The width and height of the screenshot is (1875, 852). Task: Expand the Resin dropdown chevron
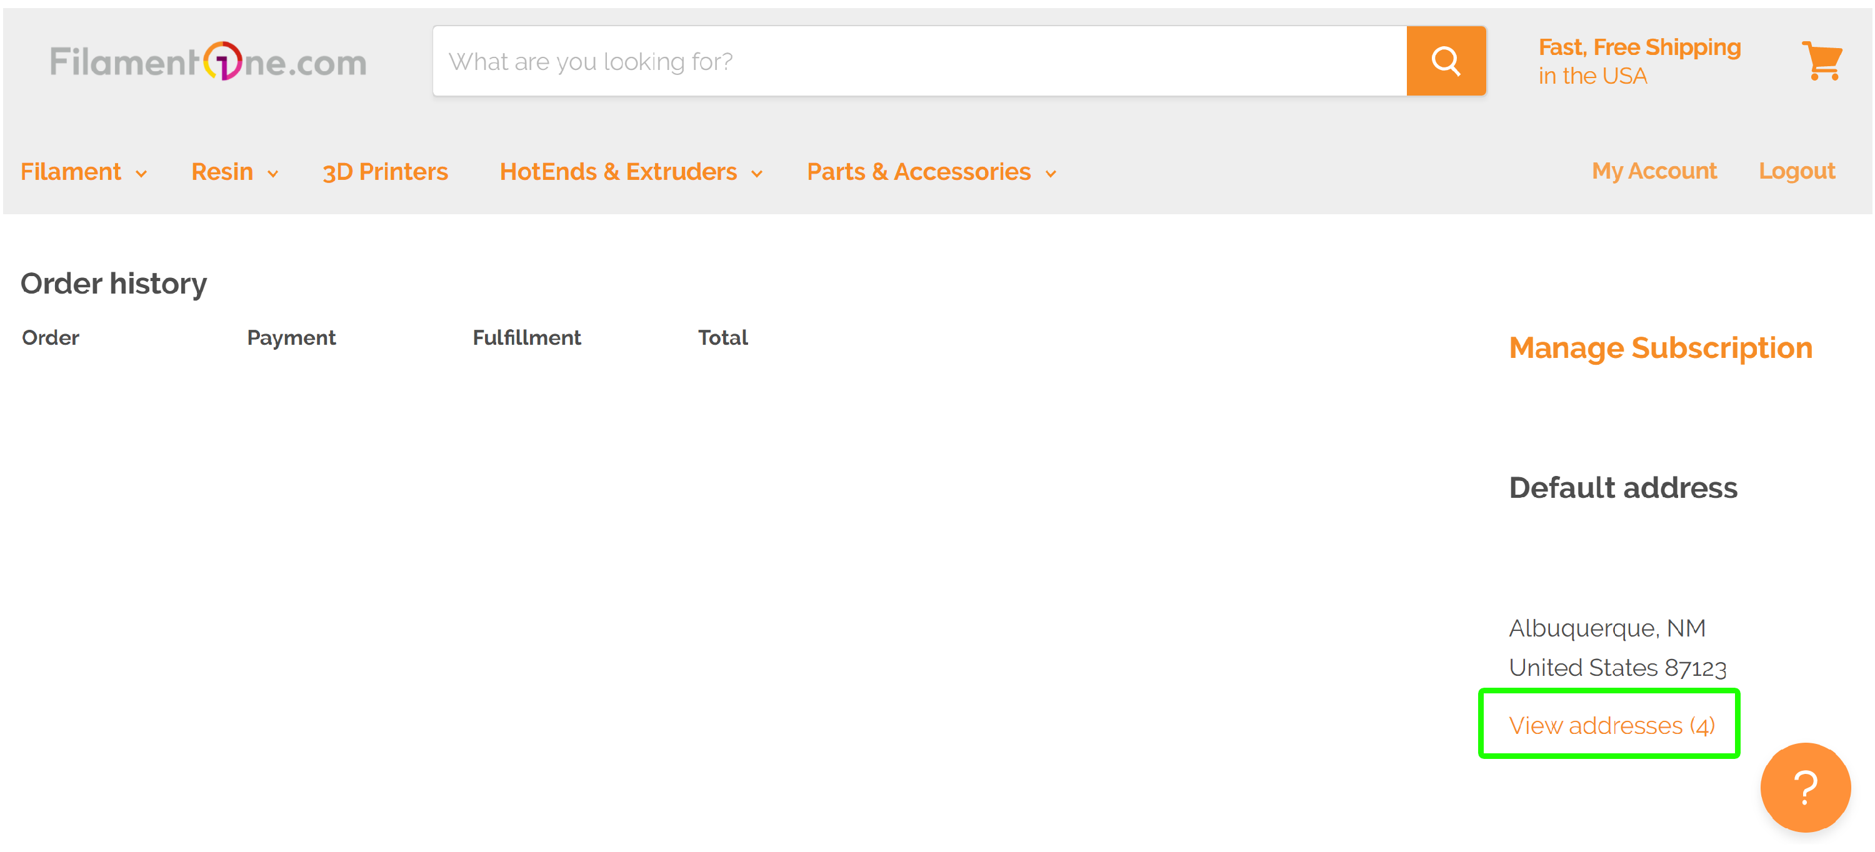pos(273,174)
